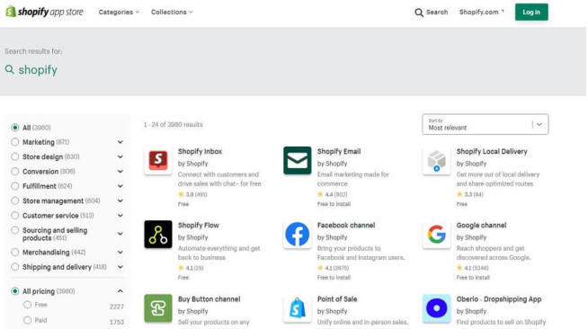Open the Collections menu
Screen dimensions: 588x329
(172, 12)
